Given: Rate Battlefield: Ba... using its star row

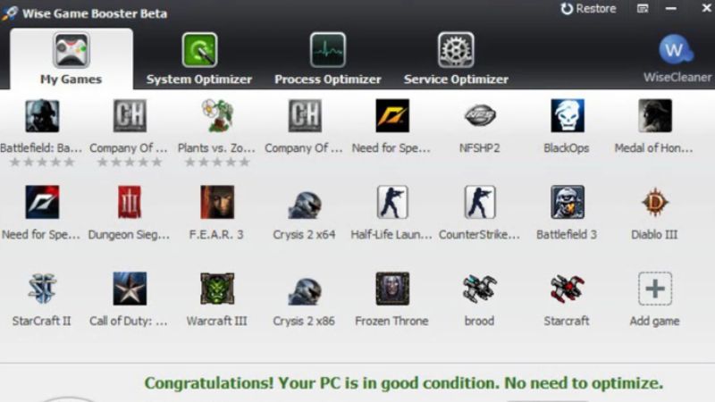Looking at the screenshot, I should 42,163.
